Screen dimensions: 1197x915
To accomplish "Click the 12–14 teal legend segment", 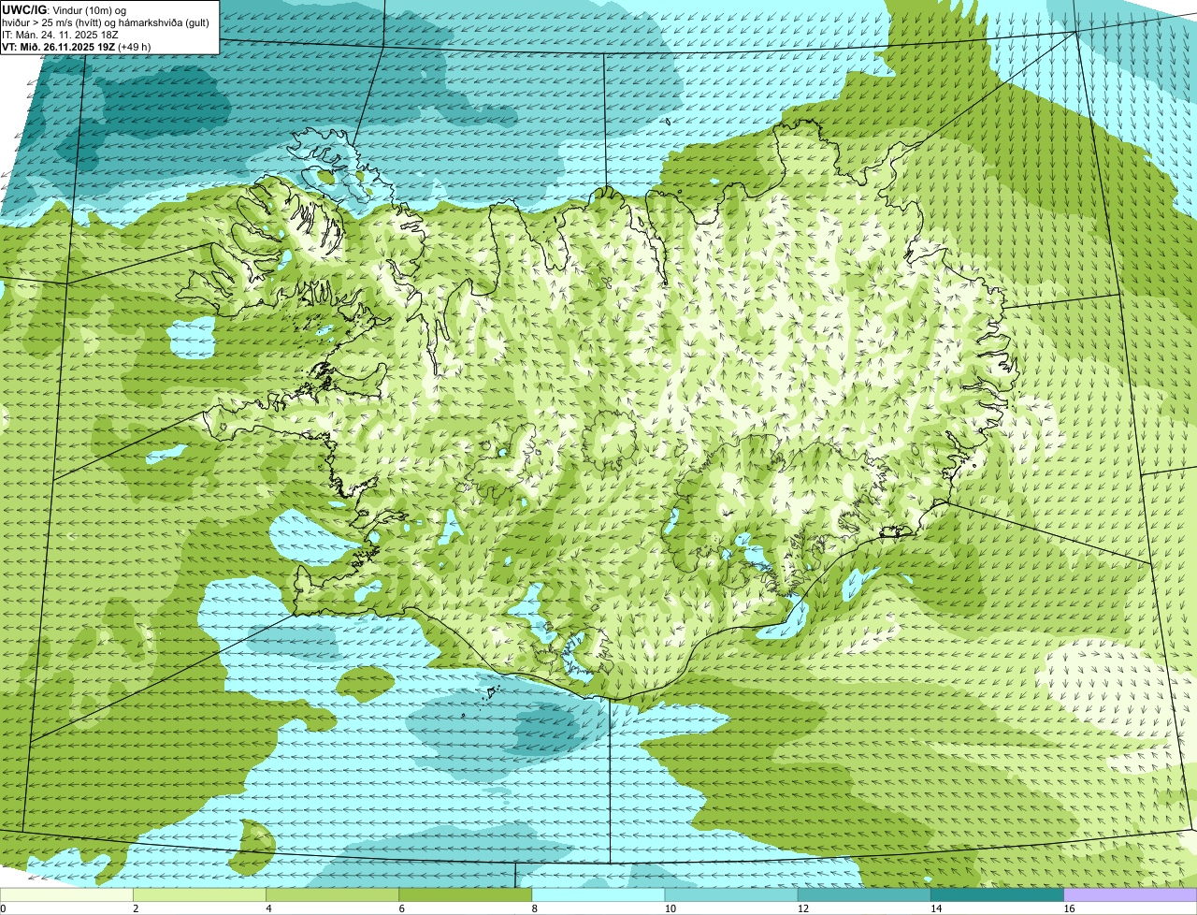I will [864, 895].
